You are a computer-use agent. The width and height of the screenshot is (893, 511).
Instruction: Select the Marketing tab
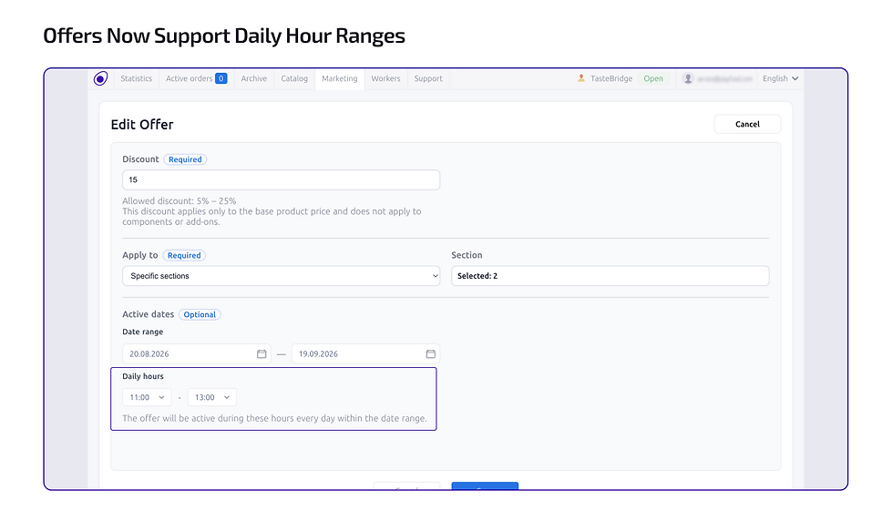(339, 78)
